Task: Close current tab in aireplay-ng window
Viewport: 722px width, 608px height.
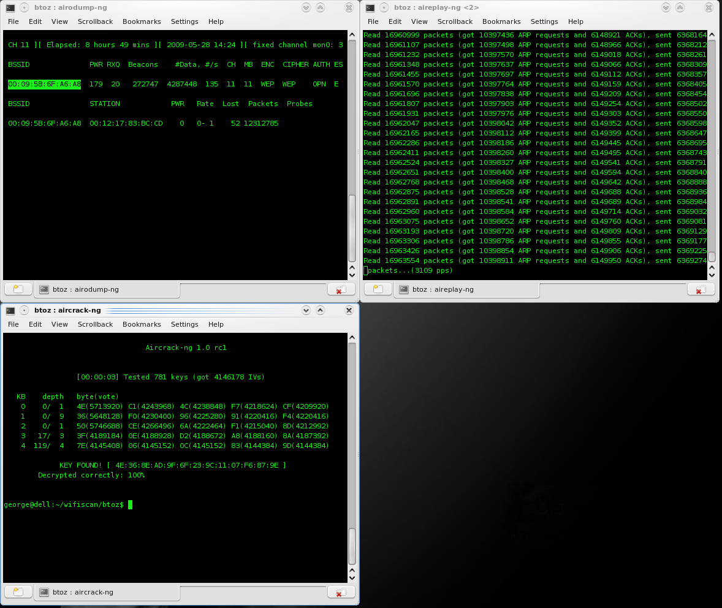Action: pos(701,289)
